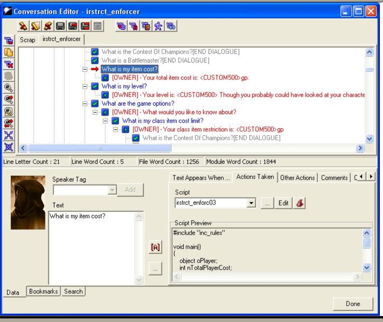Click the red [A] text button
Image resolution: width=383 pixels, height=322 pixels.
155,247
